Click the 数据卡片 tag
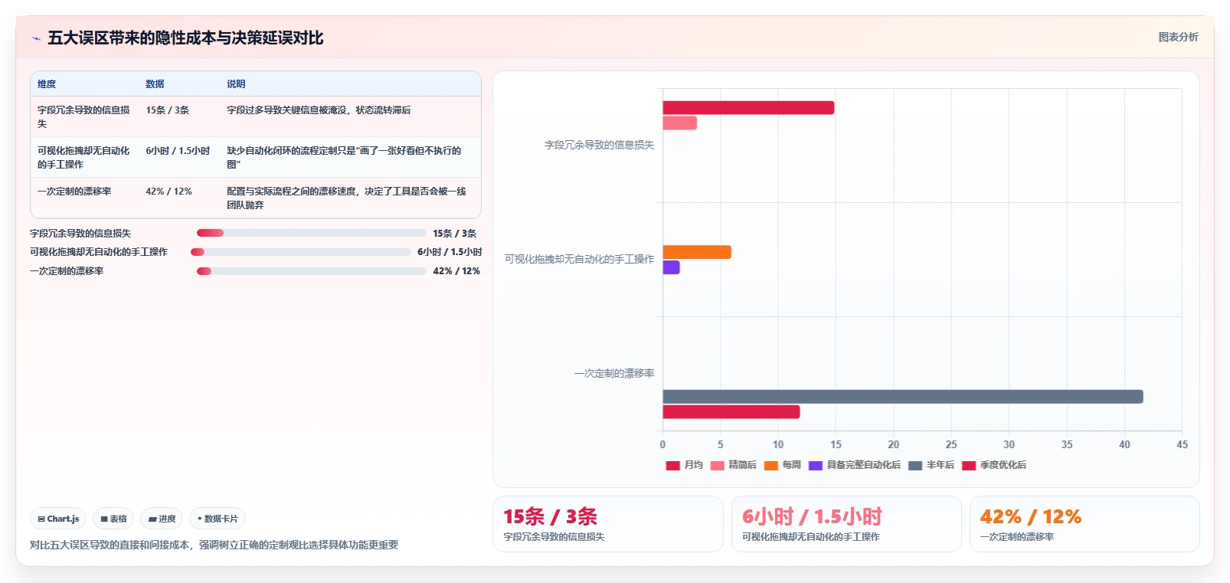The width and height of the screenshot is (1230, 583). point(218,519)
